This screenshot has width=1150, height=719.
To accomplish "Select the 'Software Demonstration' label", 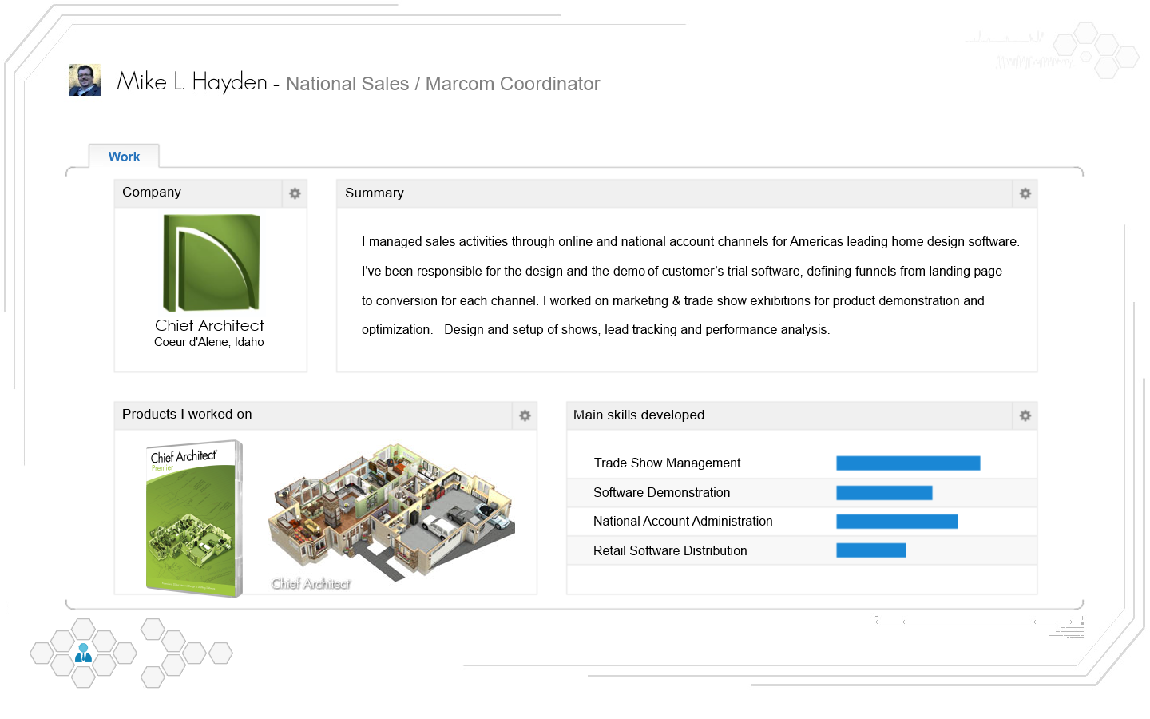I will click(661, 493).
